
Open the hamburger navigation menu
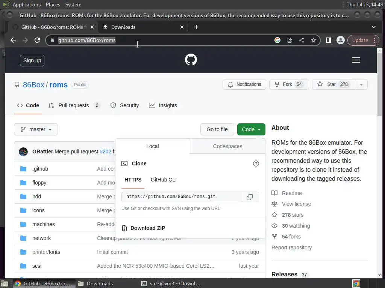(356, 60)
